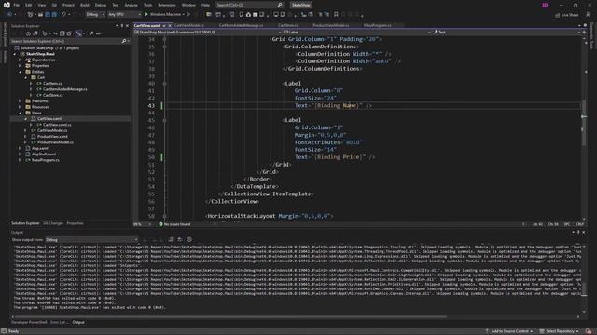The height and width of the screenshot is (335, 597).
Task: Open the Edit menu
Action: 29,5
